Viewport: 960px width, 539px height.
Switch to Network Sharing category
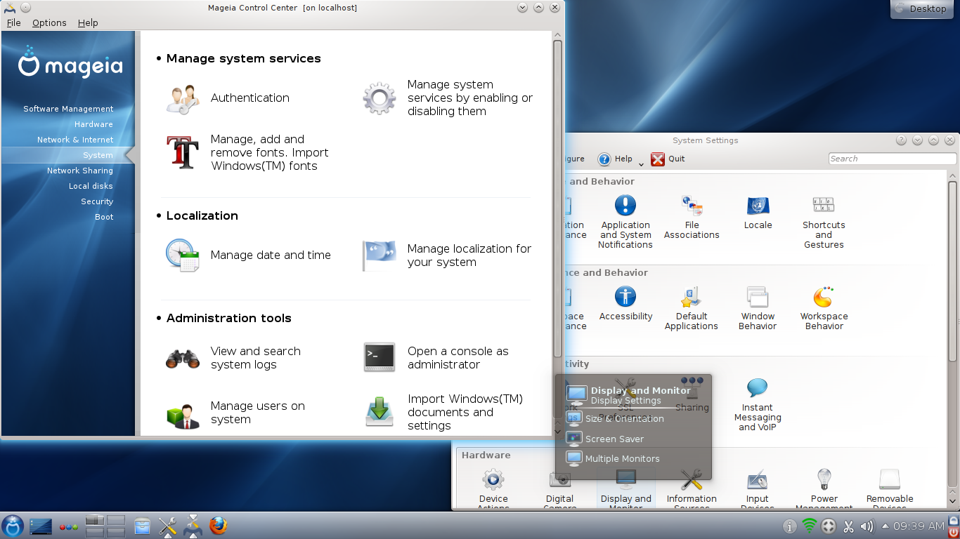coord(80,171)
